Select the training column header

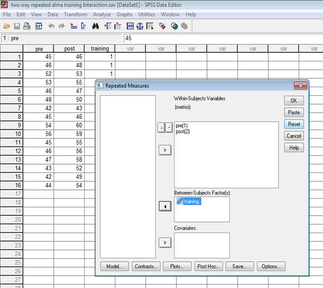(x=100, y=49)
